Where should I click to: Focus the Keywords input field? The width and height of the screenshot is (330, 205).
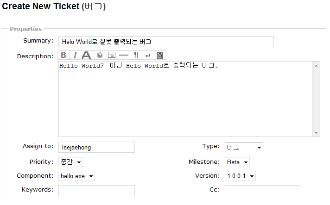(x=96, y=191)
